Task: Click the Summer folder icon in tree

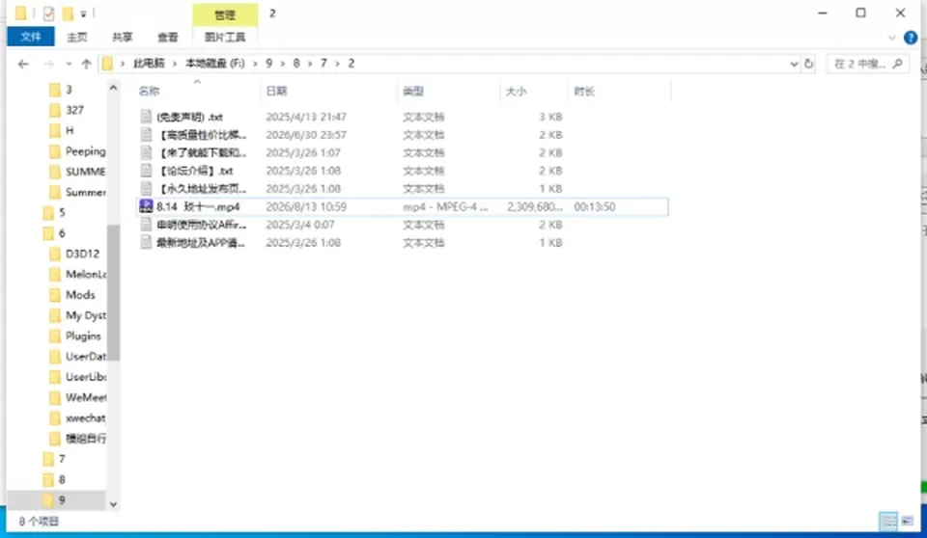Action: (55, 192)
